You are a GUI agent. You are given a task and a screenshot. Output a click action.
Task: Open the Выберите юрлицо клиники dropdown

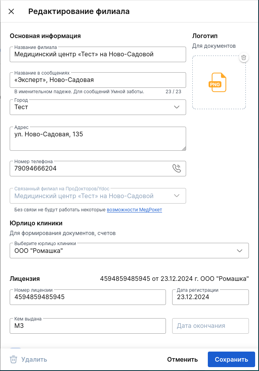(129, 251)
